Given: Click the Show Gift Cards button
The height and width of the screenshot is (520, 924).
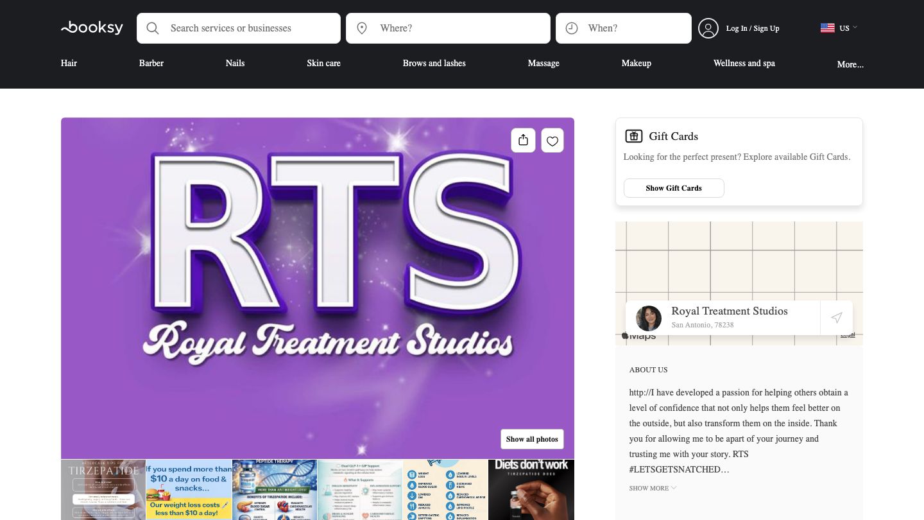Looking at the screenshot, I should (x=674, y=188).
